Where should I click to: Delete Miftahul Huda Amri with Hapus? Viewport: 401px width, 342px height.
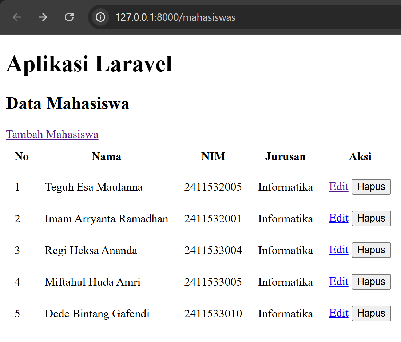(371, 282)
